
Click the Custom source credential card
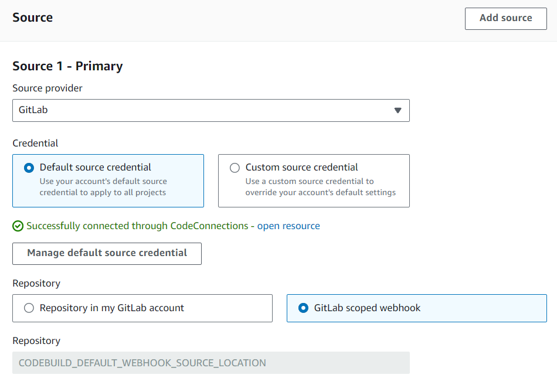coord(314,180)
